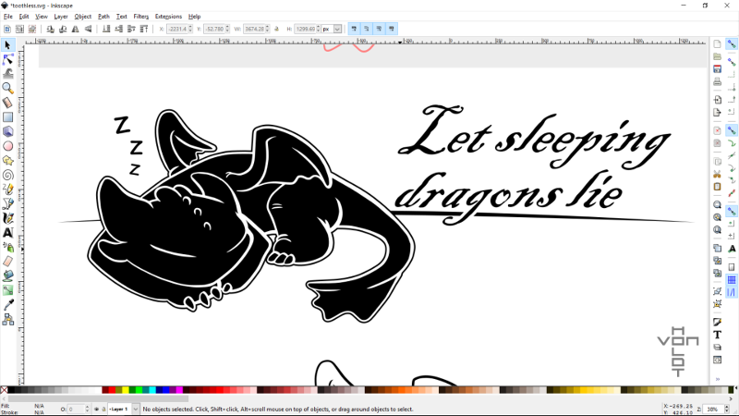Select the Calligraphy tool

click(x=7, y=218)
